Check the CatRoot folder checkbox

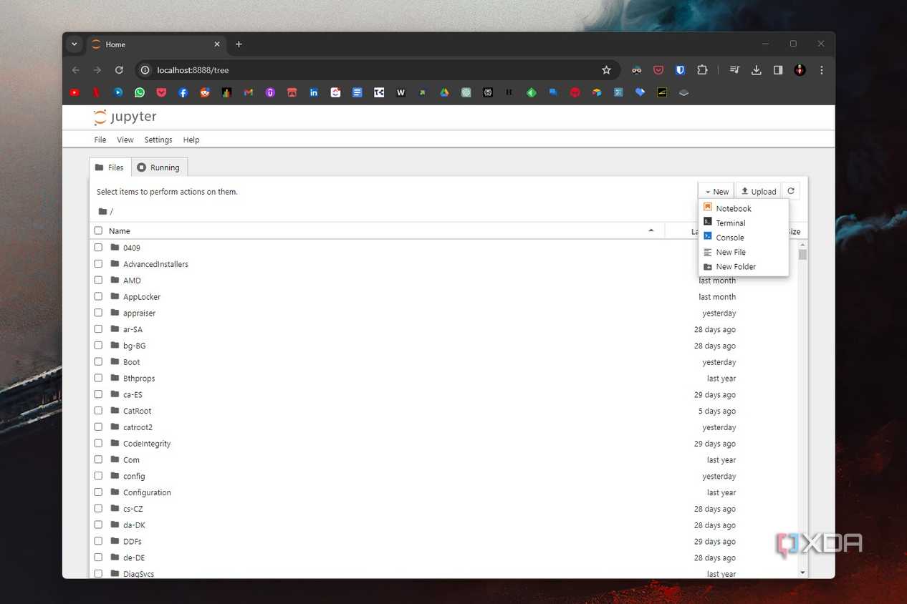pos(98,411)
